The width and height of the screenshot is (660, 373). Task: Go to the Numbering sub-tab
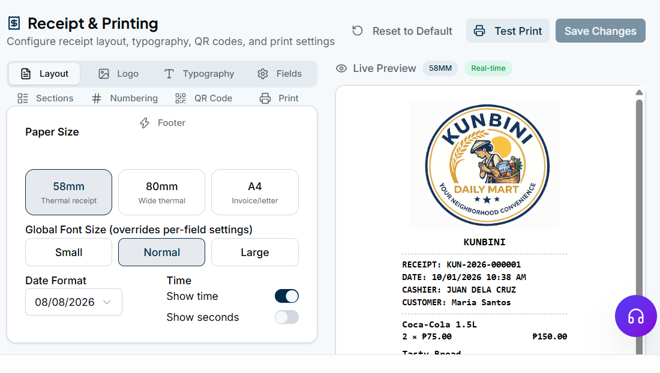pyautogui.click(x=125, y=98)
